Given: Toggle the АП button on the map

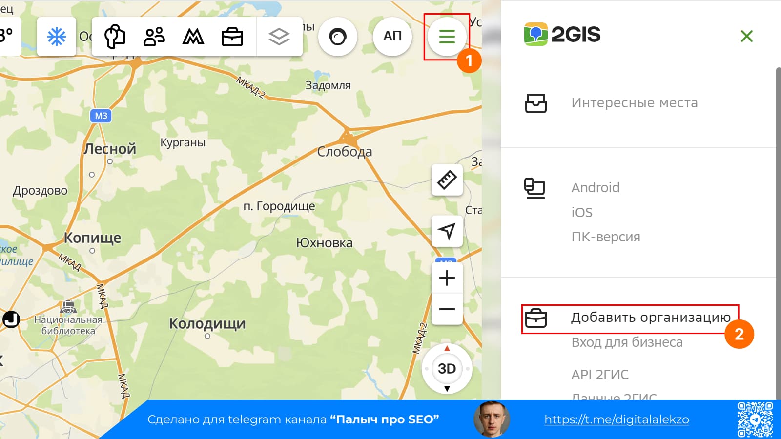Looking at the screenshot, I should (x=392, y=36).
